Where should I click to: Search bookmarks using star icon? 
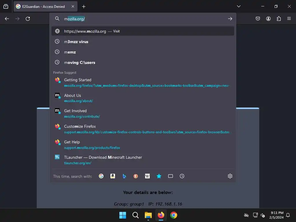[159, 176]
